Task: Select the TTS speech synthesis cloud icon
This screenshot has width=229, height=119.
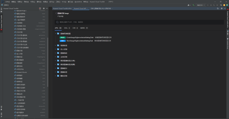Action: pyautogui.click(x=15, y=94)
